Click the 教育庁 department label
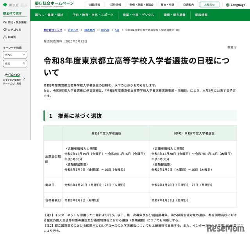This screenshot has height=237, width=250. click(x=232, y=47)
